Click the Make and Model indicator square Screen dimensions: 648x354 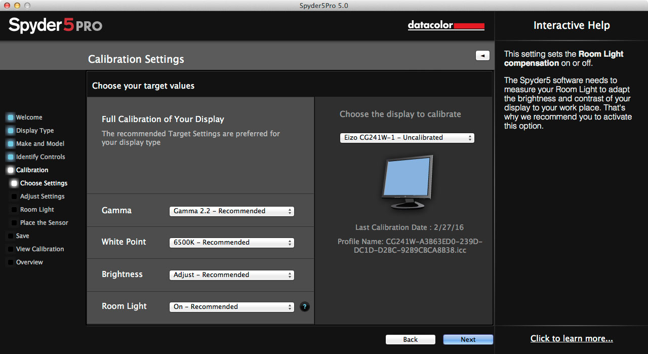tap(11, 144)
